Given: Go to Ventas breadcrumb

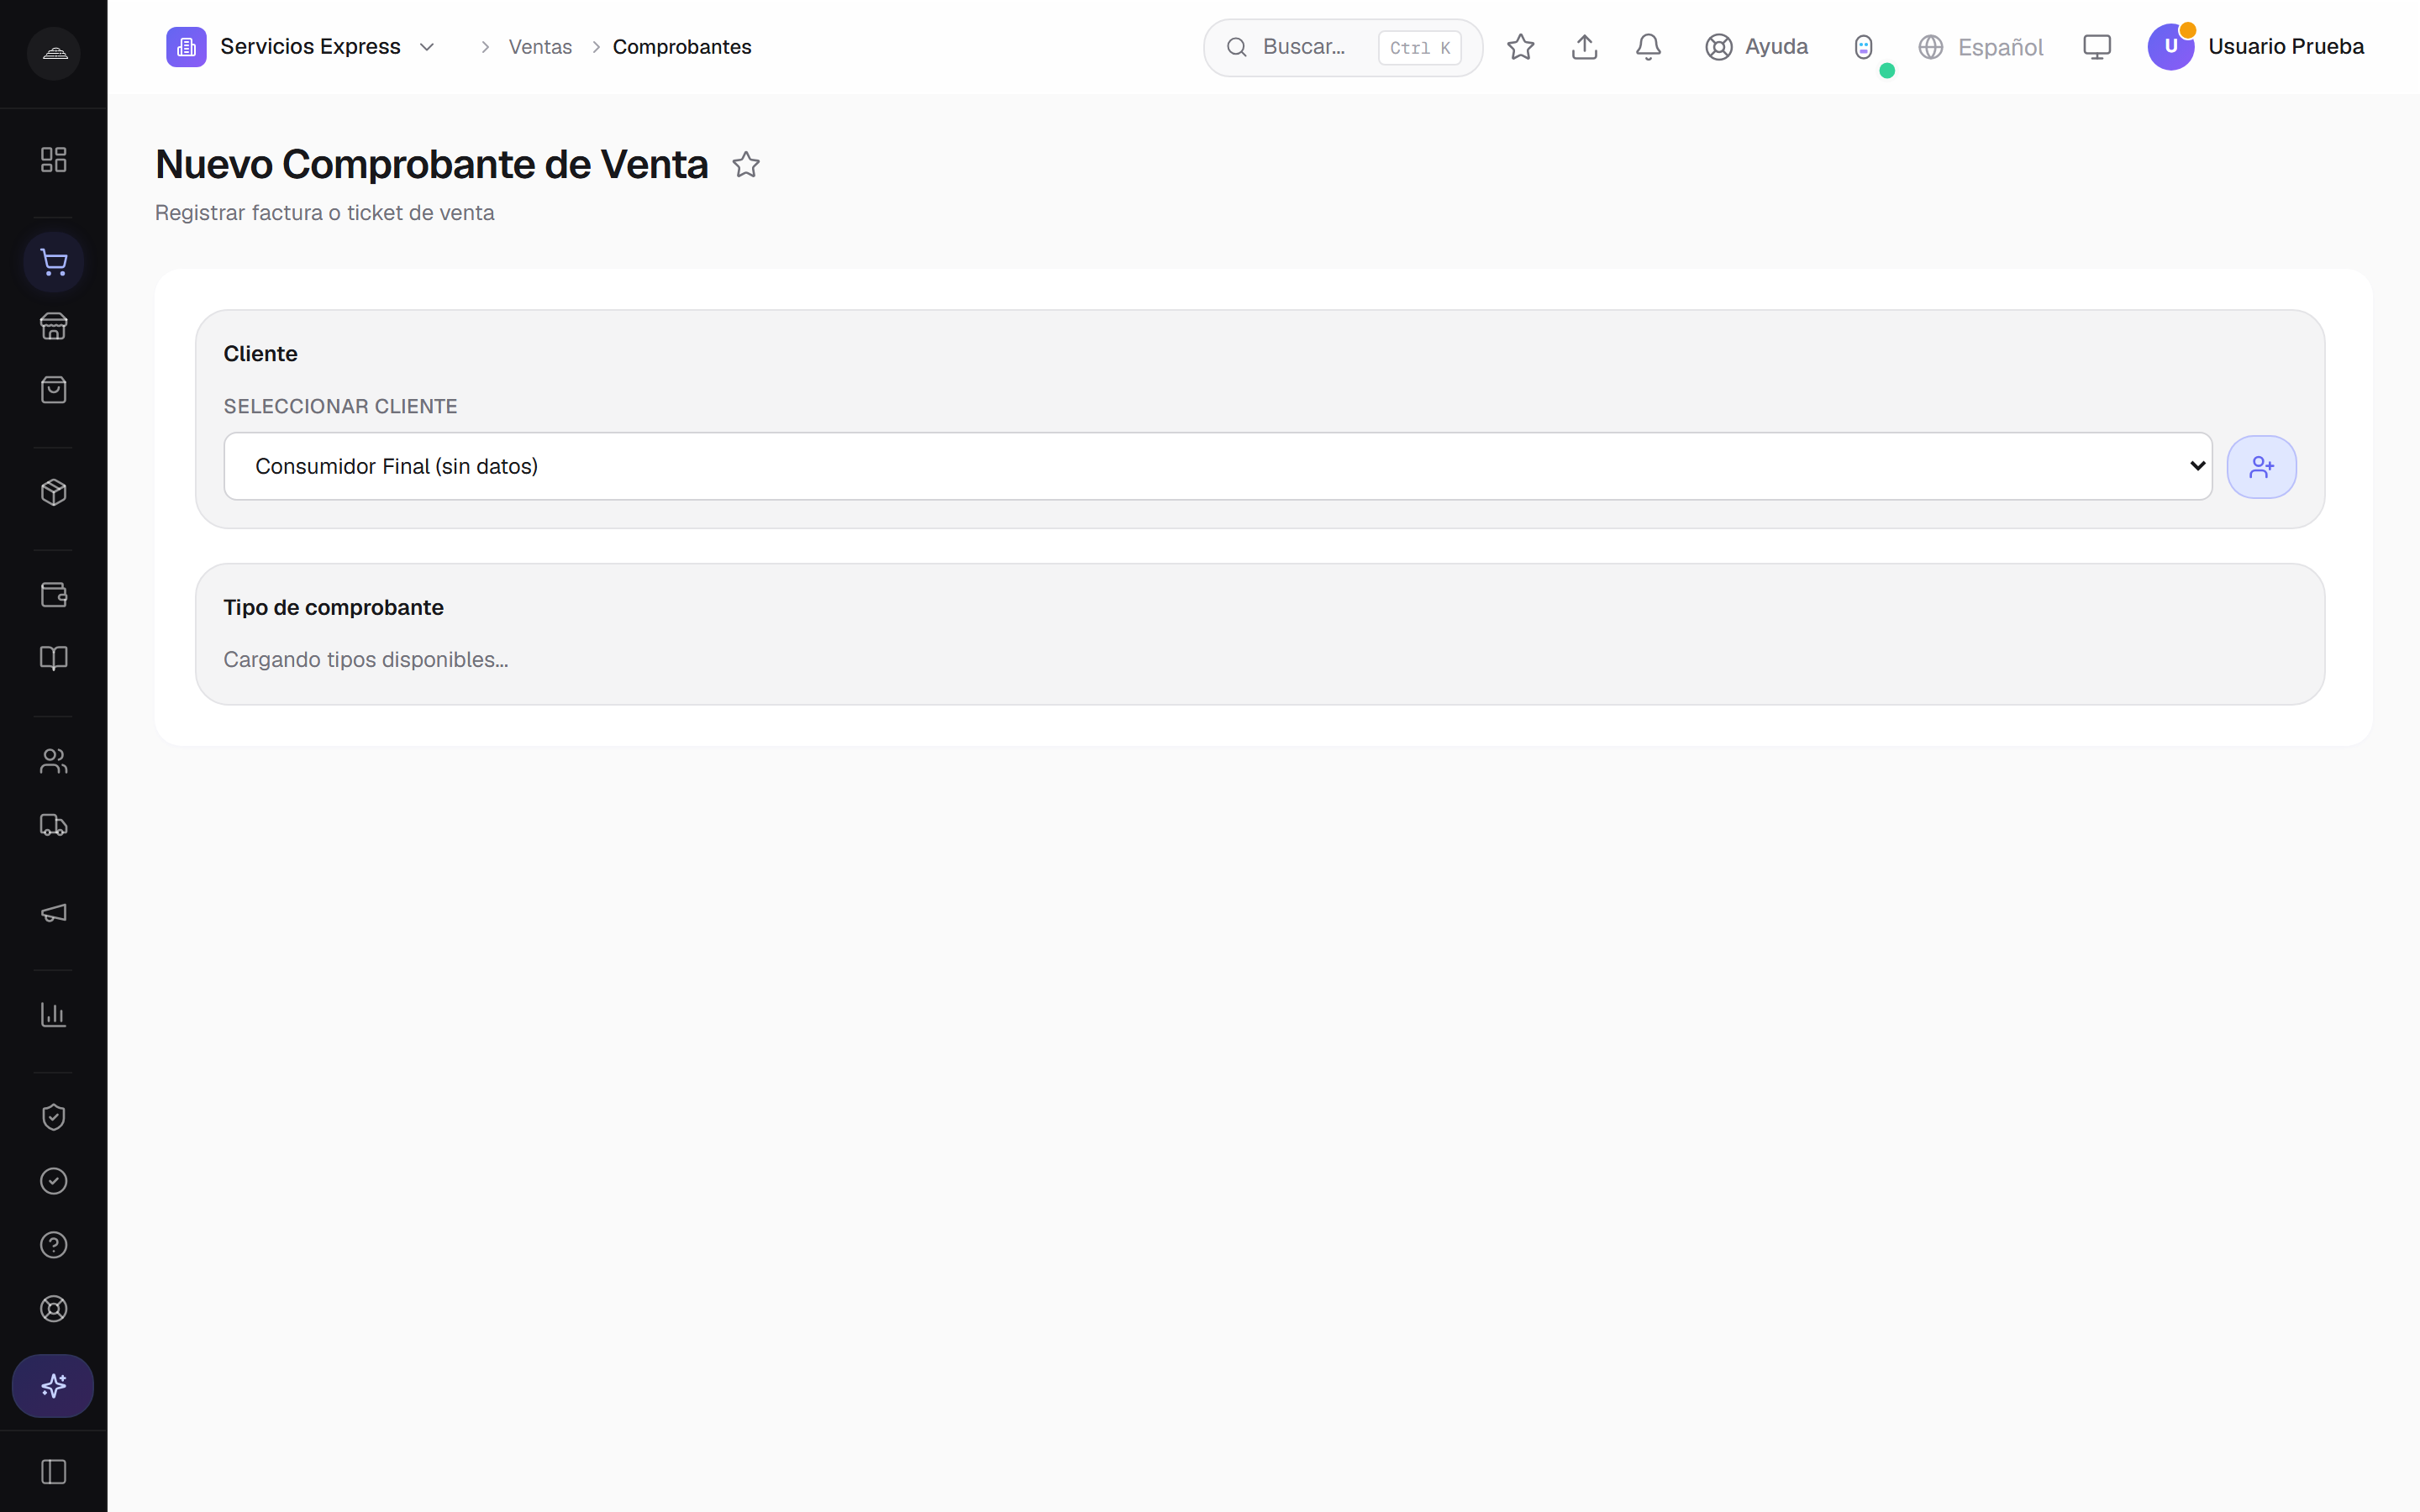Looking at the screenshot, I should click(x=540, y=47).
